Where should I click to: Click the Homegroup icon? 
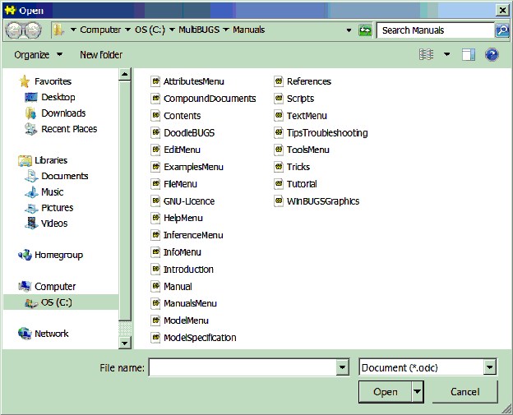[25, 255]
